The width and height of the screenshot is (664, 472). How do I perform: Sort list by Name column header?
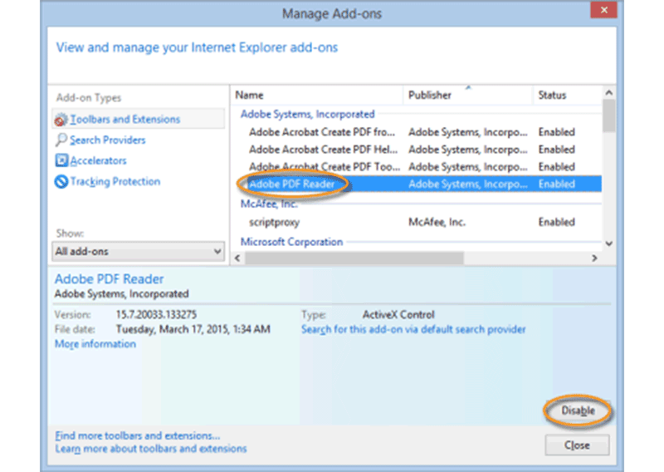click(x=317, y=95)
